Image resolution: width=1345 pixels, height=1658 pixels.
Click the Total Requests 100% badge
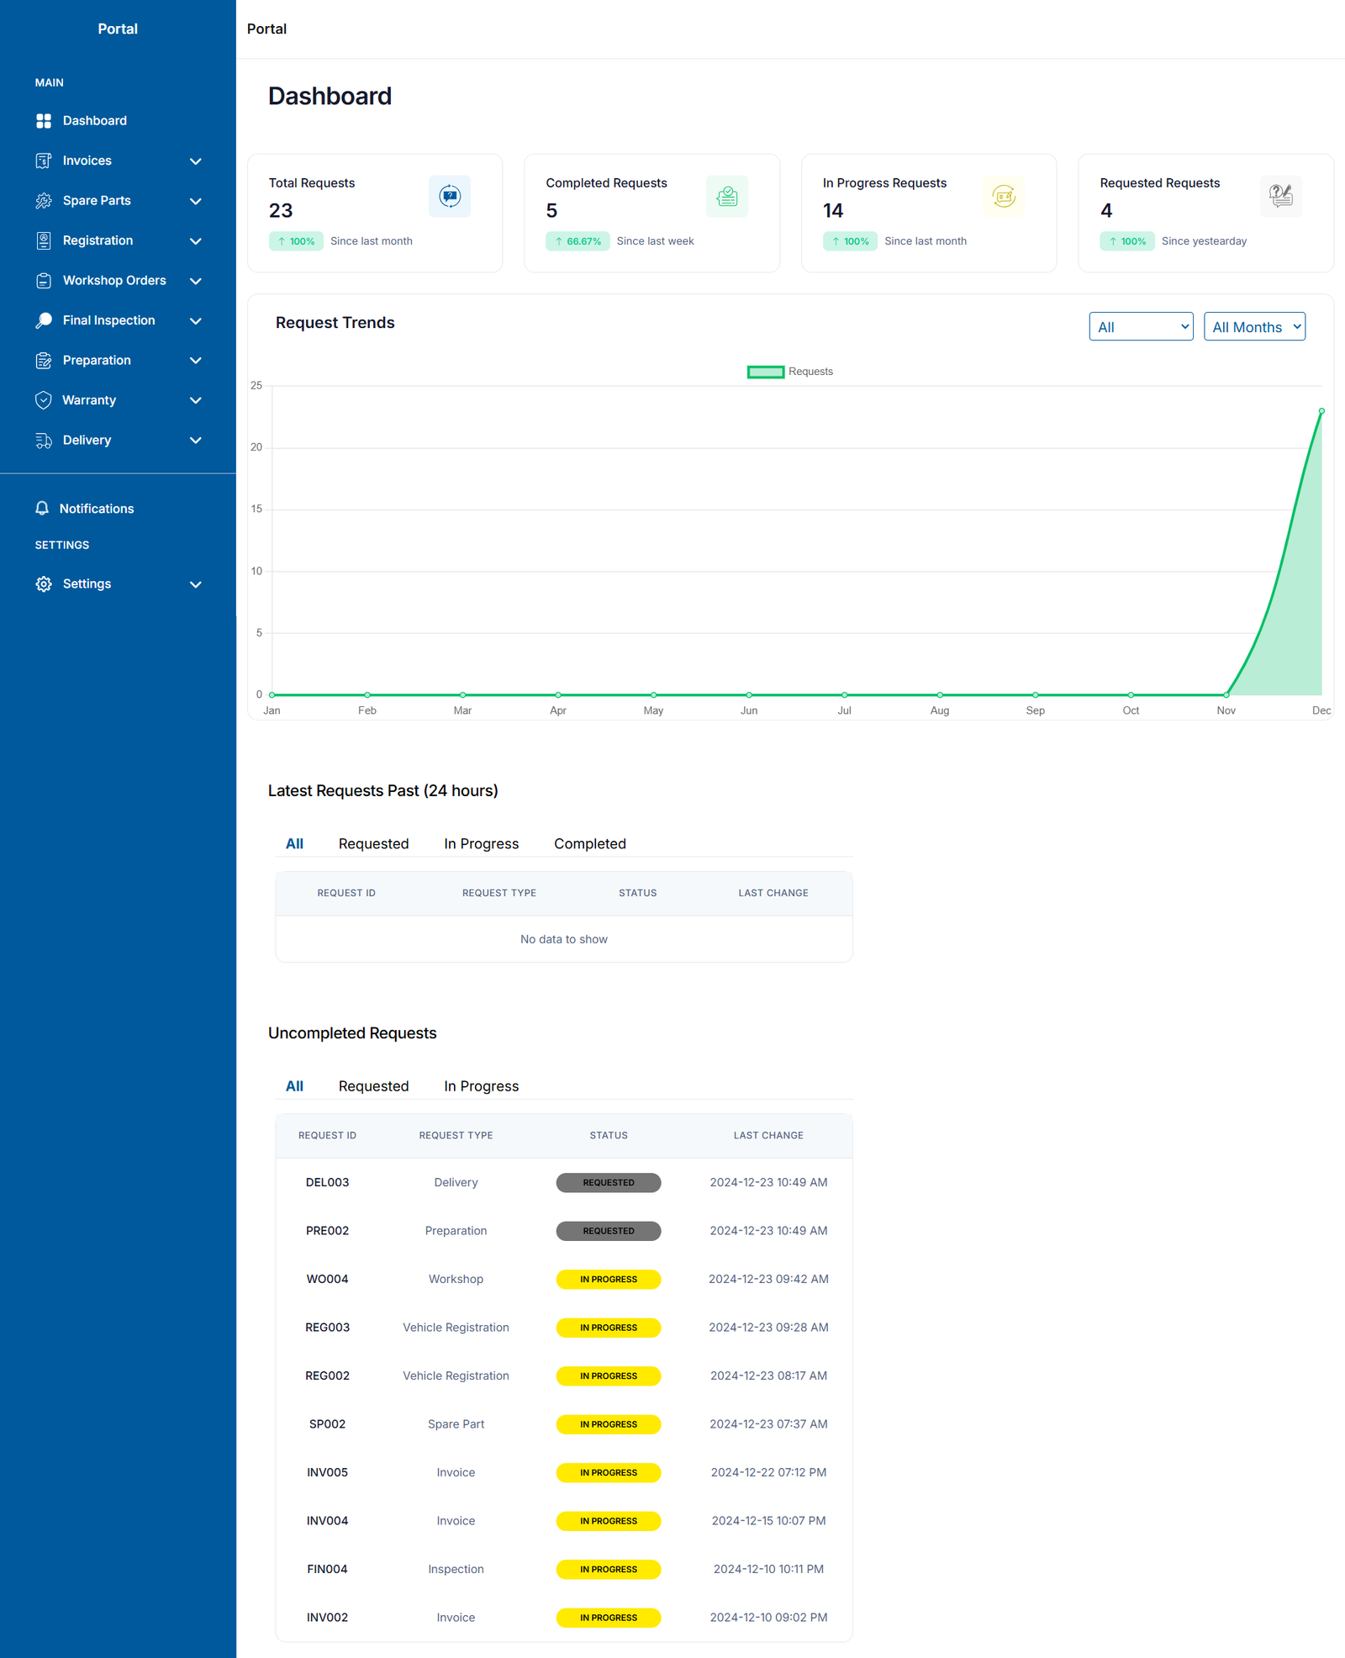coord(296,241)
